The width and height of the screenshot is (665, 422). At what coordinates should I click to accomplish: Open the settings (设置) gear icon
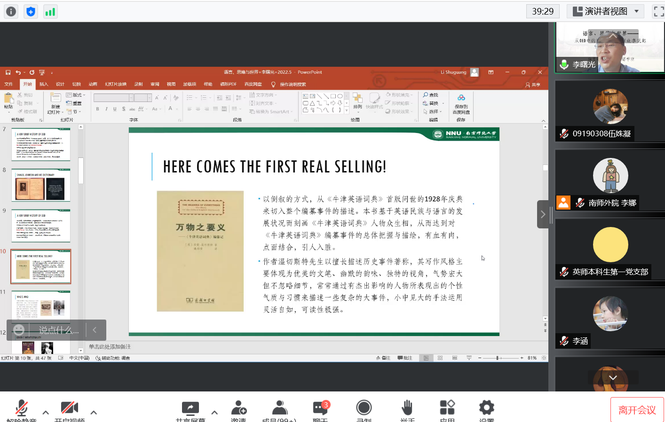pyautogui.click(x=486, y=408)
